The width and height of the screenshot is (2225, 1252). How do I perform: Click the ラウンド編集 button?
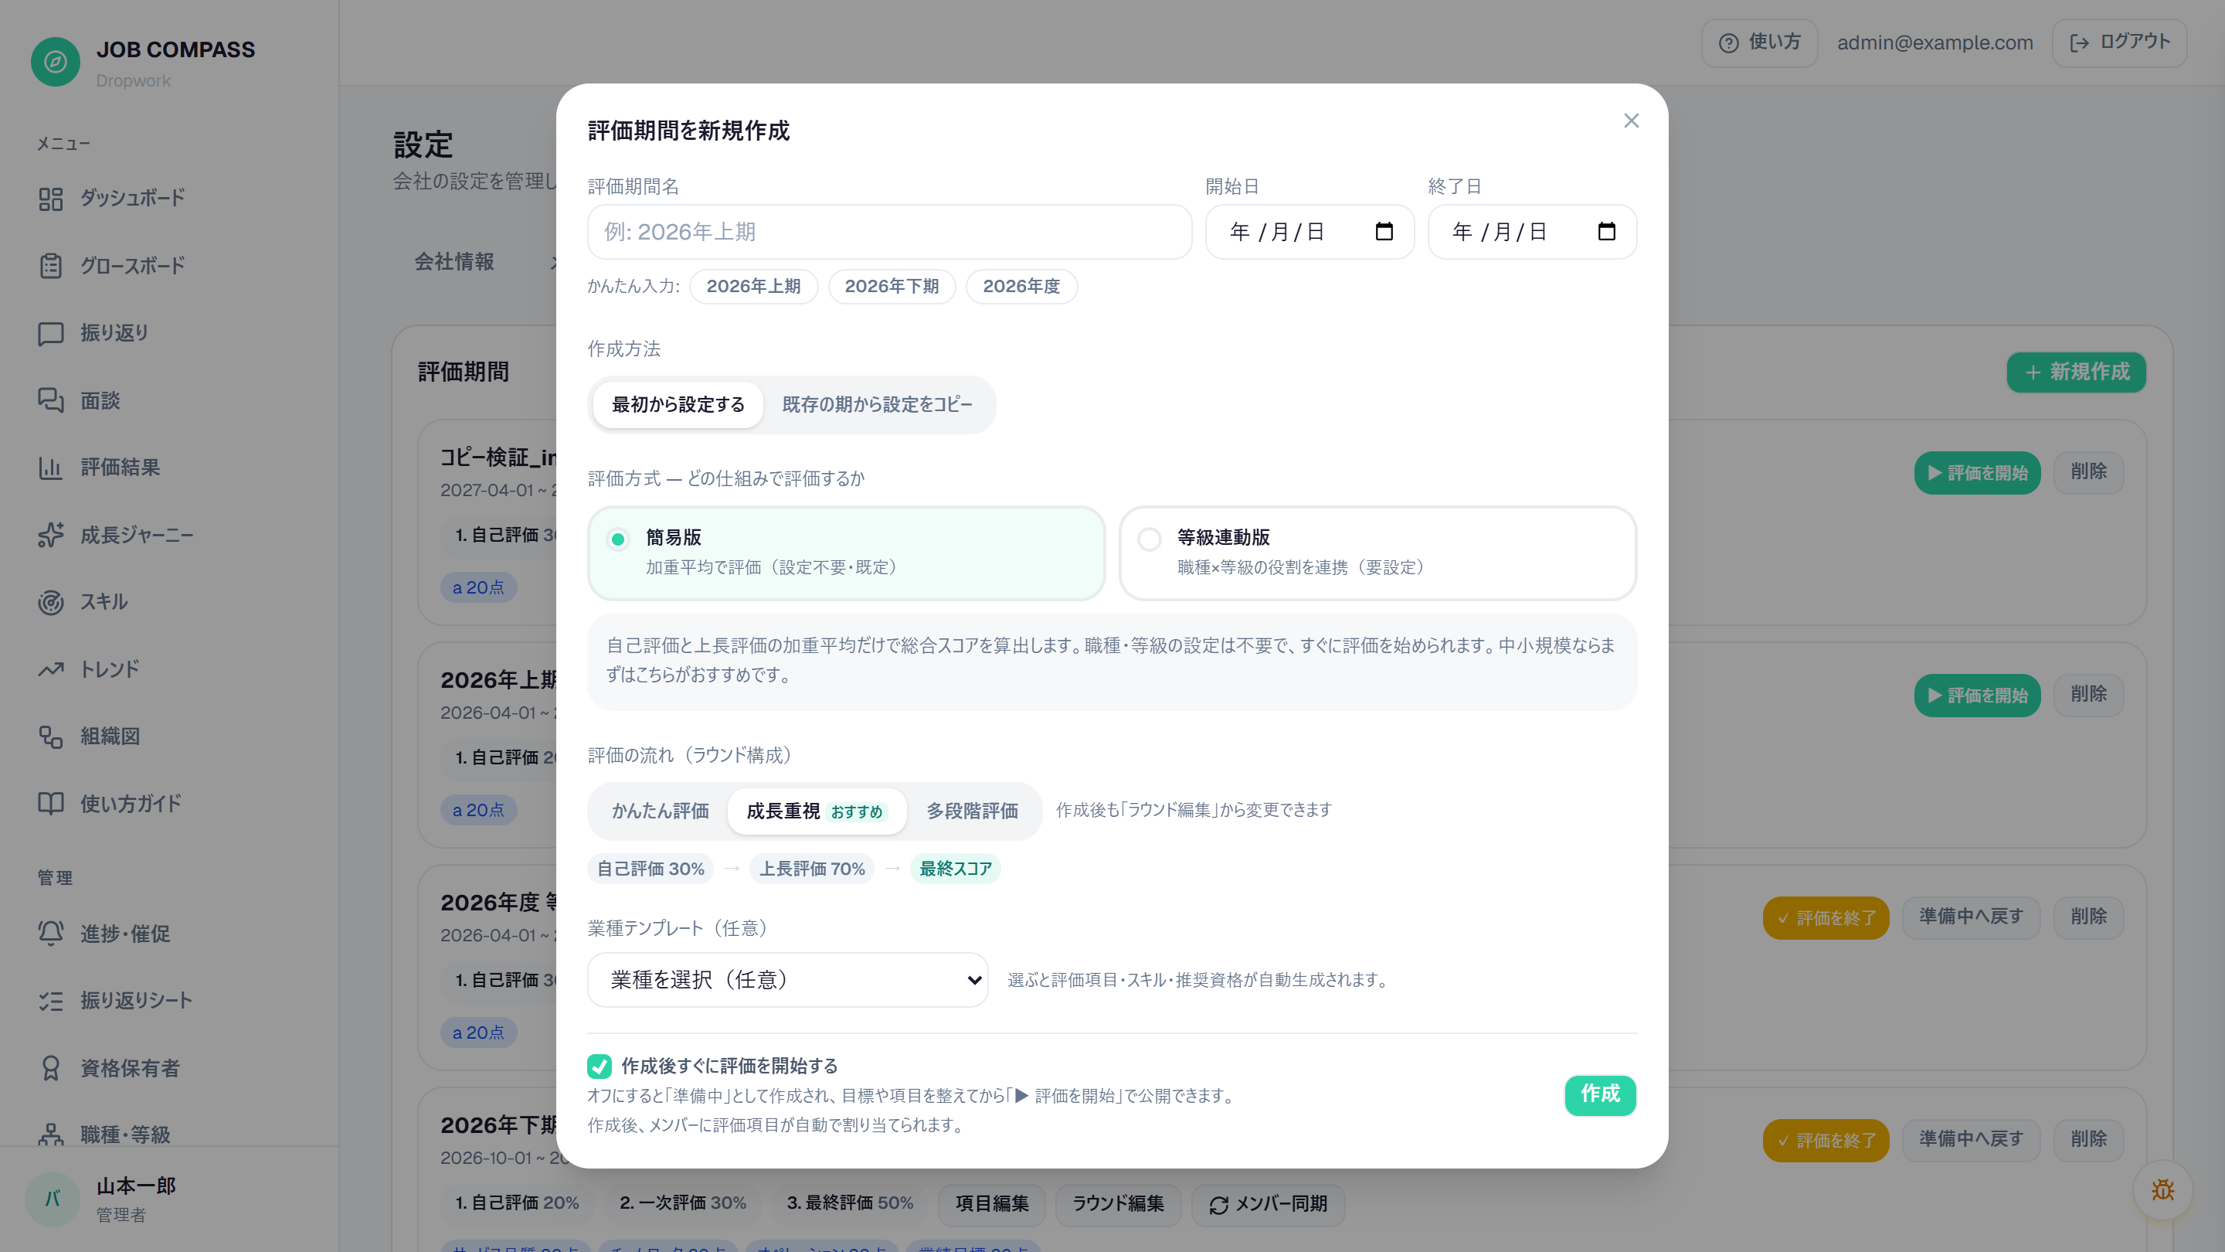pyautogui.click(x=1118, y=1205)
